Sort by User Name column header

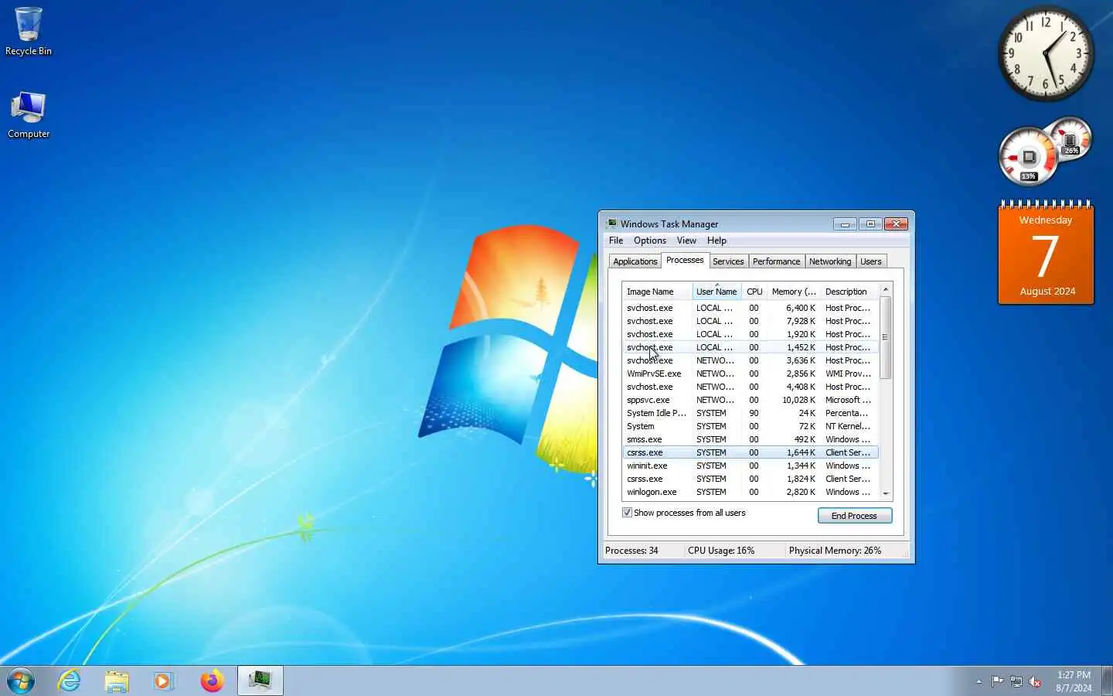click(716, 292)
